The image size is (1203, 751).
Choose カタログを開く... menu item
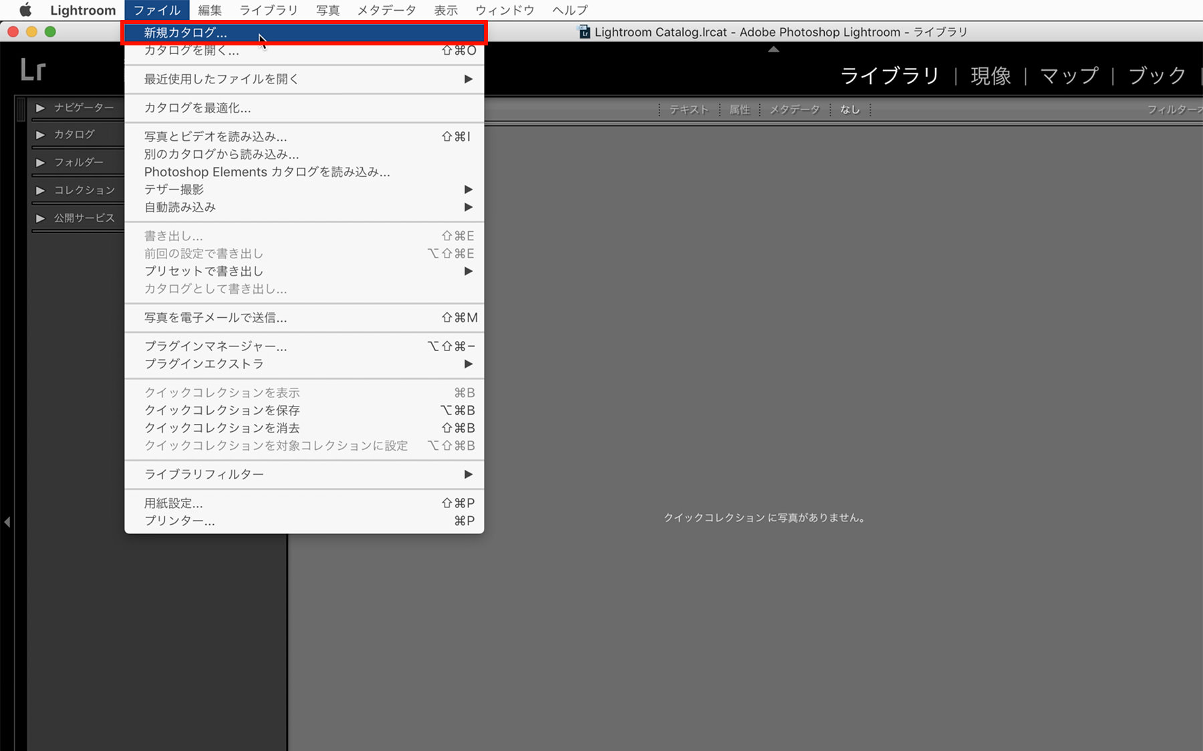click(304, 51)
